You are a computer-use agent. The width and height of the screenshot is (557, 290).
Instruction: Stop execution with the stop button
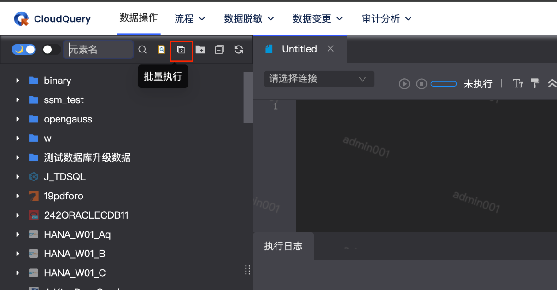422,84
